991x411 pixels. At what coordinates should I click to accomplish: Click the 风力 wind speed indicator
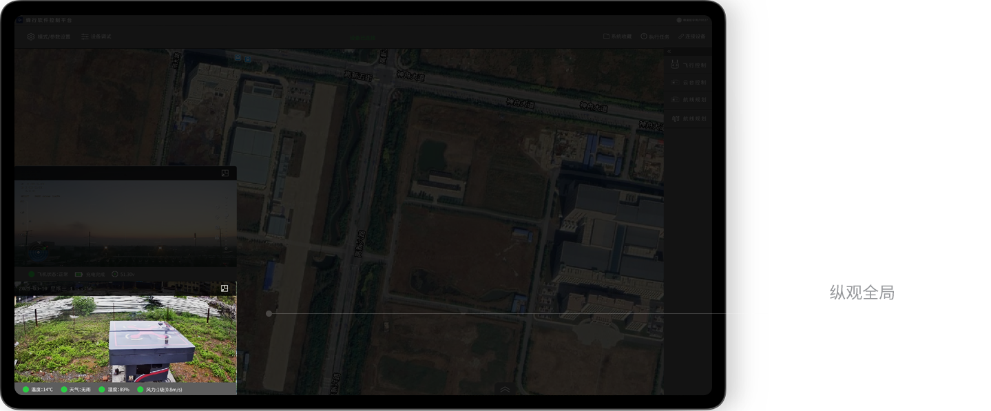pos(159,390)
